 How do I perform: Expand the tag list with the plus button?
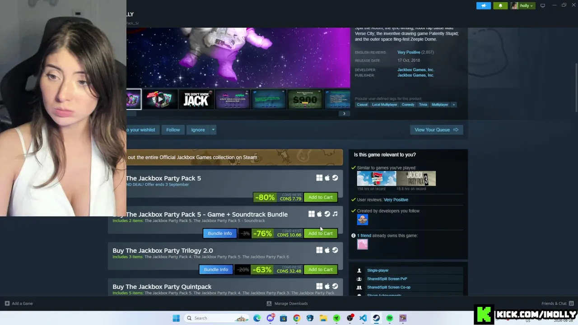454,105
